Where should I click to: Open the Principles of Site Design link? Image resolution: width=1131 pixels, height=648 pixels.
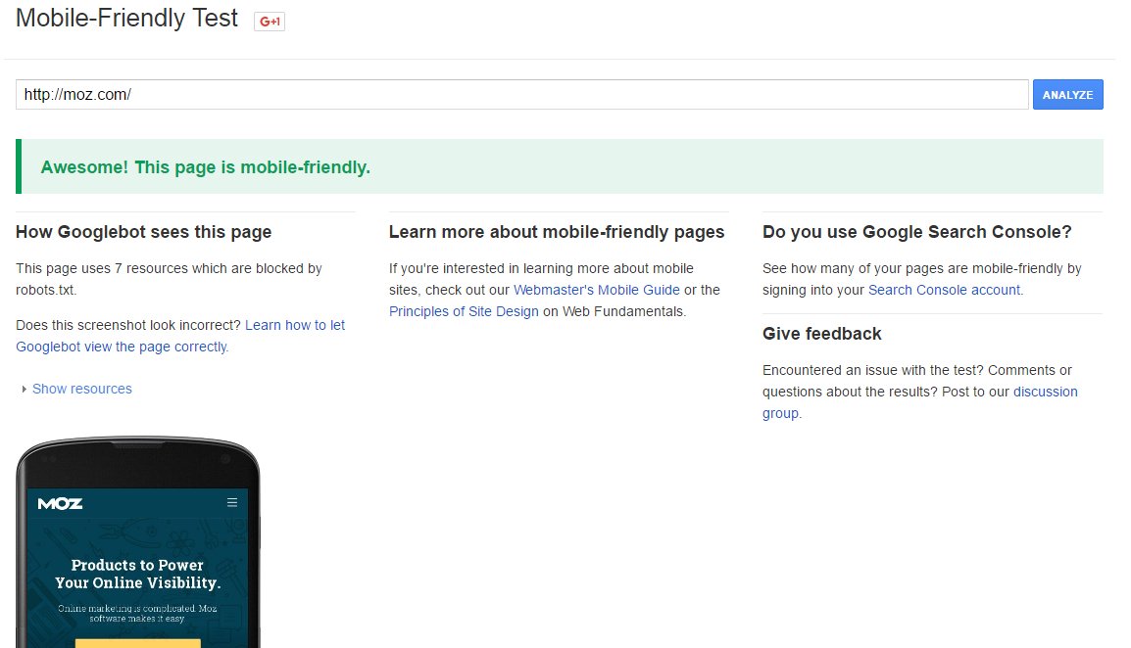(x=463, y=311)
